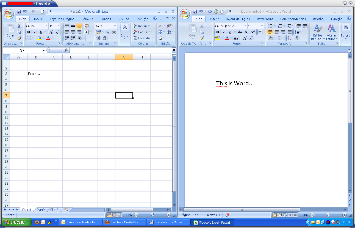Open Word font size 18 dropdown

[x=262, y=26]
